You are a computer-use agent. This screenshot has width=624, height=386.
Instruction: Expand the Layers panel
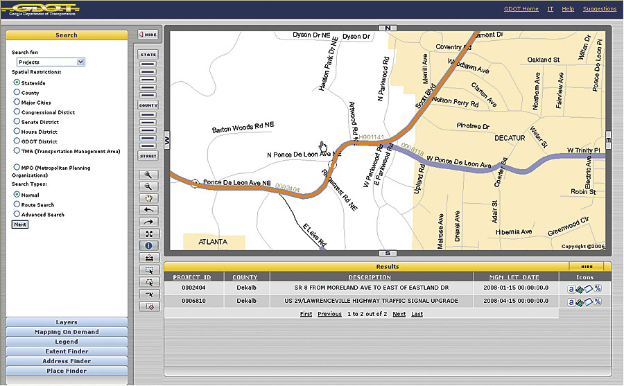coord(67,322)
